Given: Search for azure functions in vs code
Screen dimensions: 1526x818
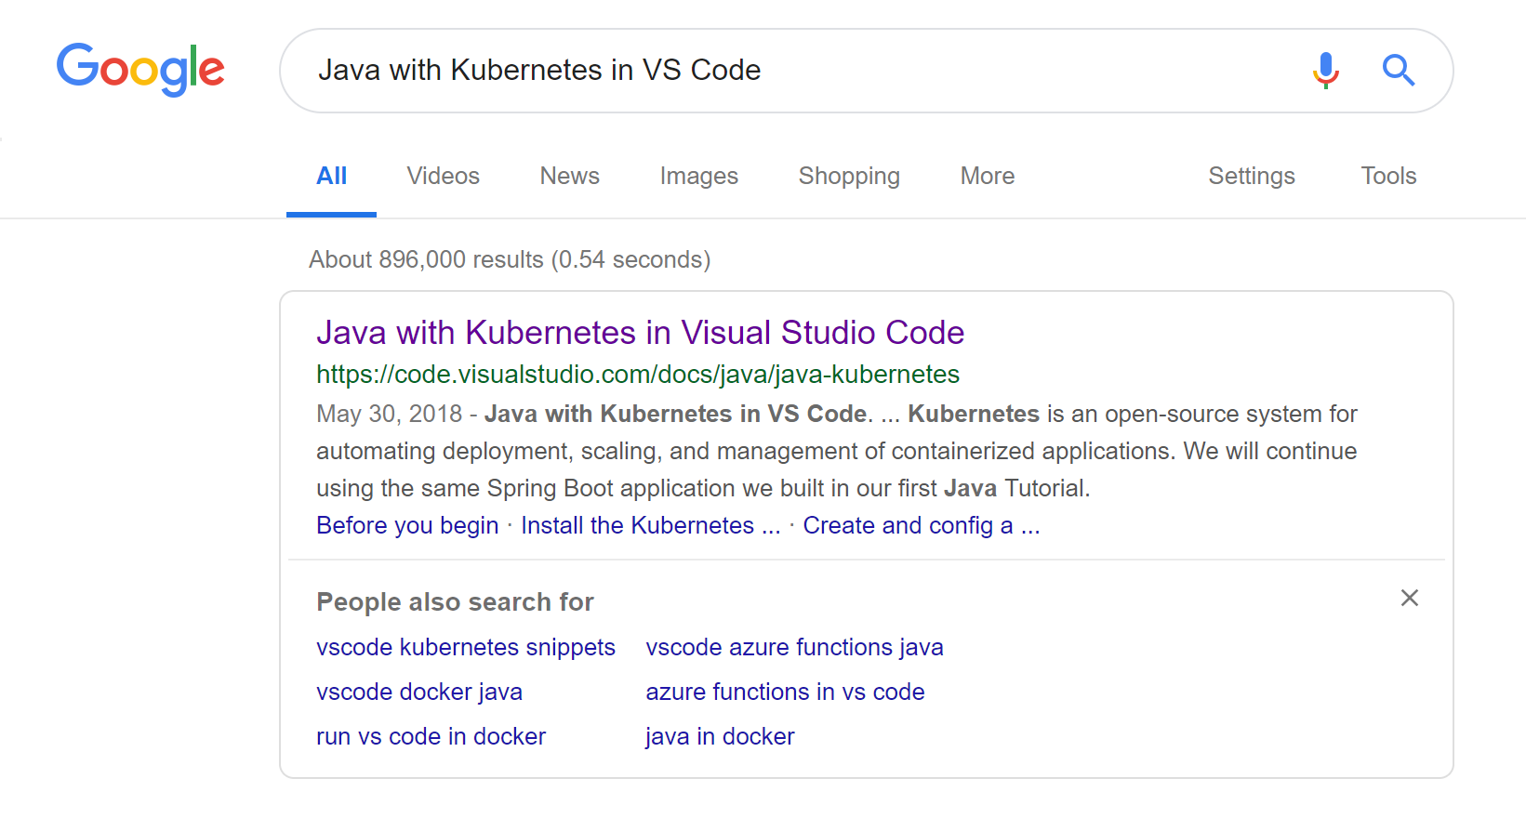Looking at the screenshot, I should click(785, 692).
